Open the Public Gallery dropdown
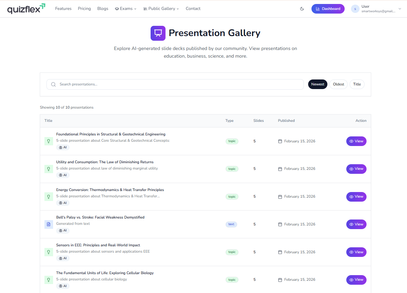Screen dimensions: 407x293 161,9
